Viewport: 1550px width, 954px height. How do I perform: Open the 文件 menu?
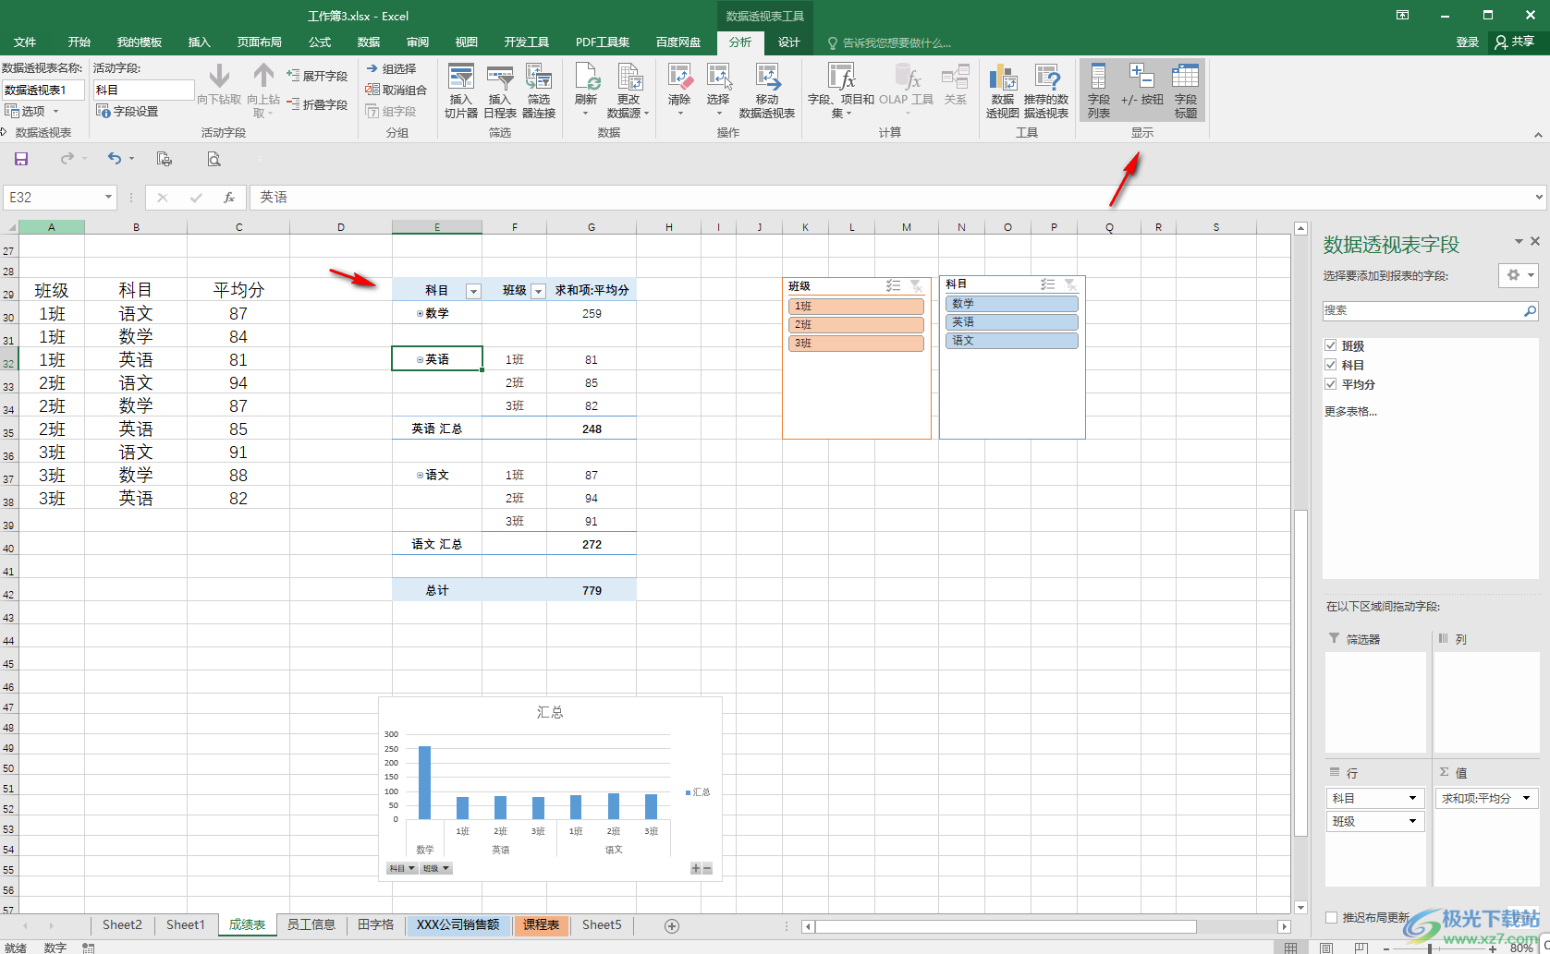tap(25, 42)
